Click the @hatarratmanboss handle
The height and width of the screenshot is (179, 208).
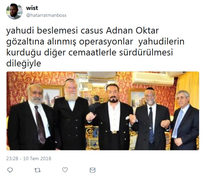(46, 15)
